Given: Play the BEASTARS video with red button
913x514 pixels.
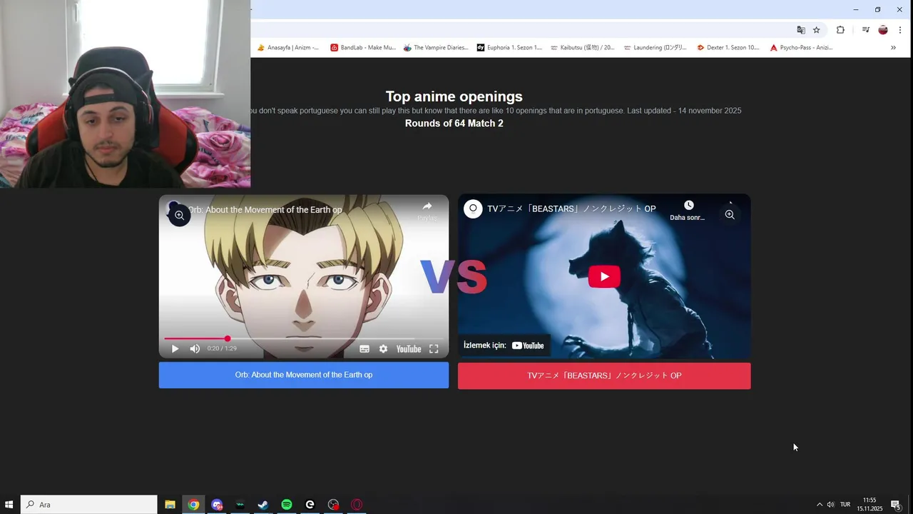Looking at the screenshot, I should pos(604,276).
